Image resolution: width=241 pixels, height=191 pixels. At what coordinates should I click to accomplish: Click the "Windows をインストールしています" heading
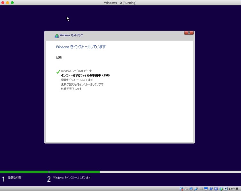point(81,47)
